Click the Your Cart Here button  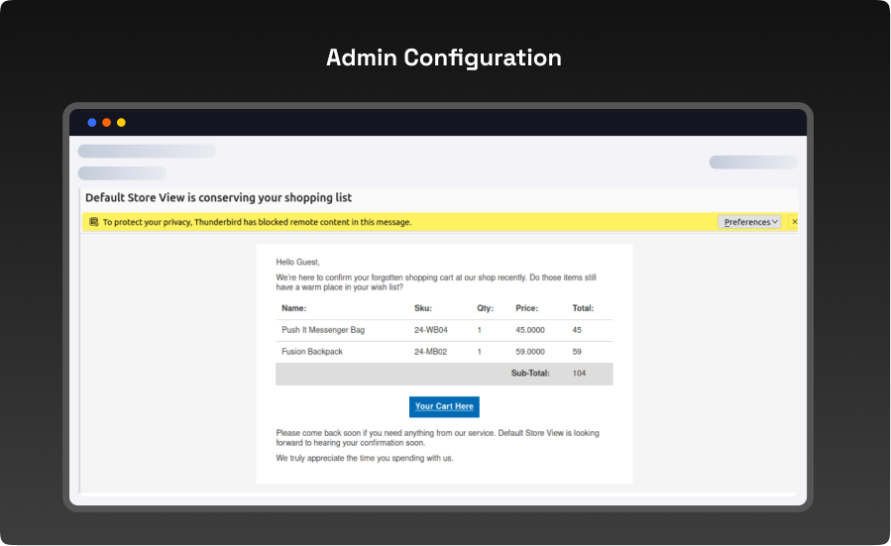click(x=444, y=406)
